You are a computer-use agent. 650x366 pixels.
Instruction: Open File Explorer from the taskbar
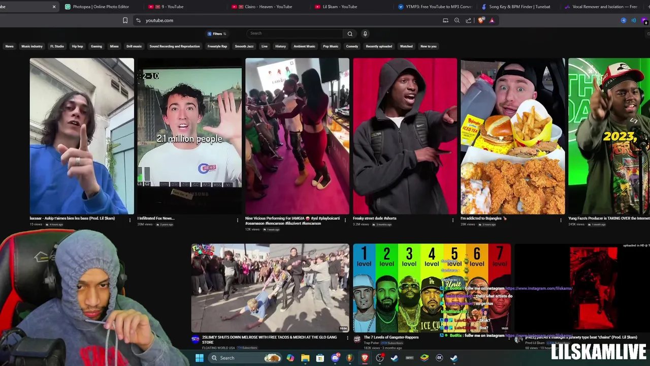click(x=305, y=358)
